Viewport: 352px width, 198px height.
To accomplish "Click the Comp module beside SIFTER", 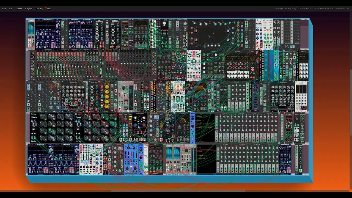I will (99, 159).
